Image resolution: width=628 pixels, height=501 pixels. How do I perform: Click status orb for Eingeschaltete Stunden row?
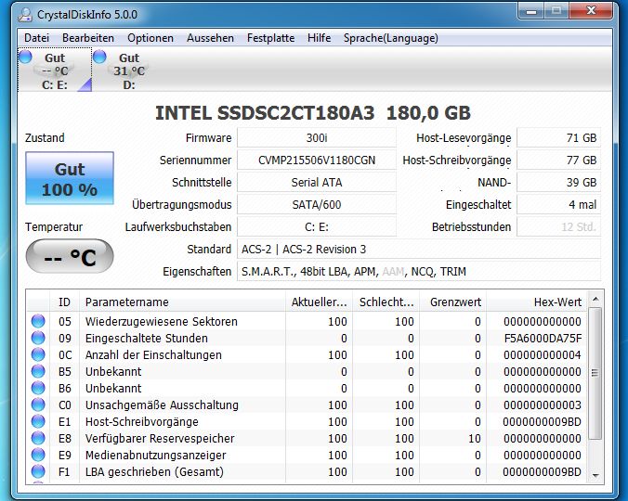[38, 338]
